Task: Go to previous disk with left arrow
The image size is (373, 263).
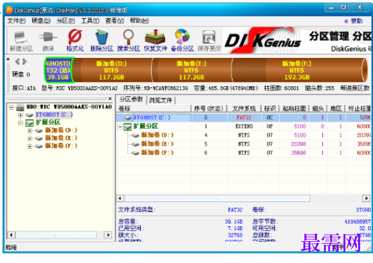Action: pos(17,62)
